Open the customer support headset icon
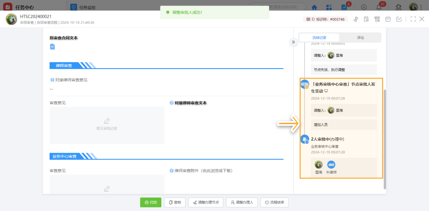The width and height of the screenshot is (429, 211). coord(398,7)
